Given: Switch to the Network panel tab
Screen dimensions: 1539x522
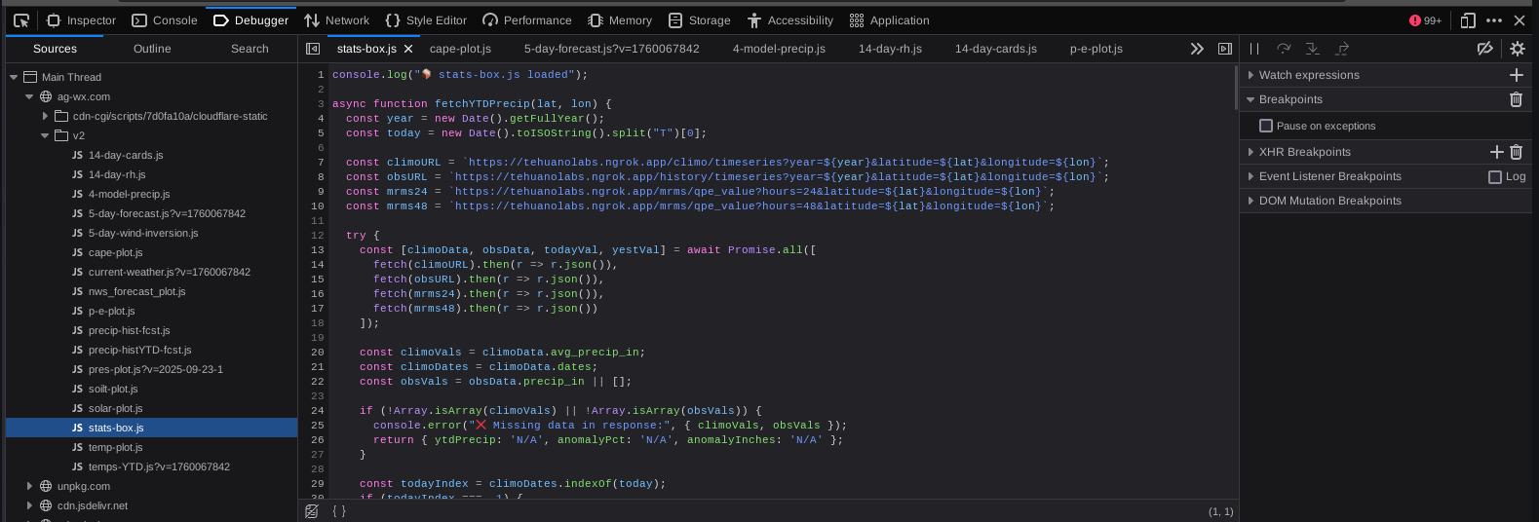Looking at the screenshot, I should point(336,20).
